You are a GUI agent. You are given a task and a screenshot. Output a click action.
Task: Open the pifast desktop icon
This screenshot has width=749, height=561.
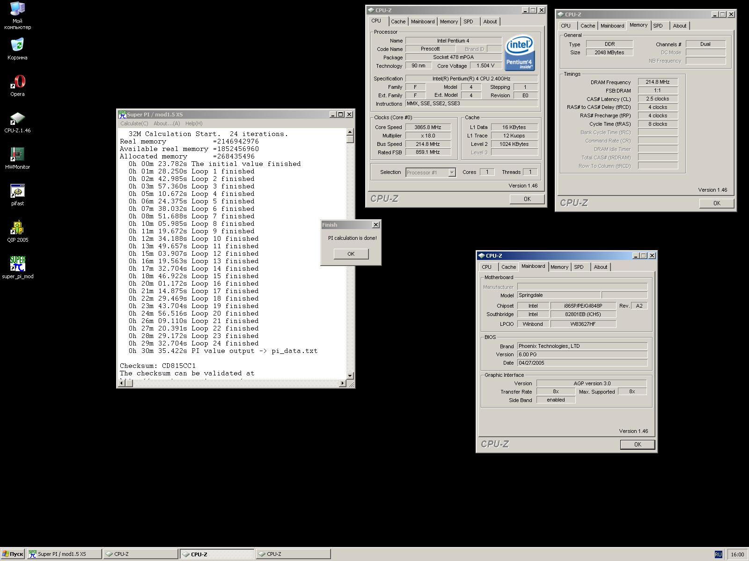[x=17, y=195]
